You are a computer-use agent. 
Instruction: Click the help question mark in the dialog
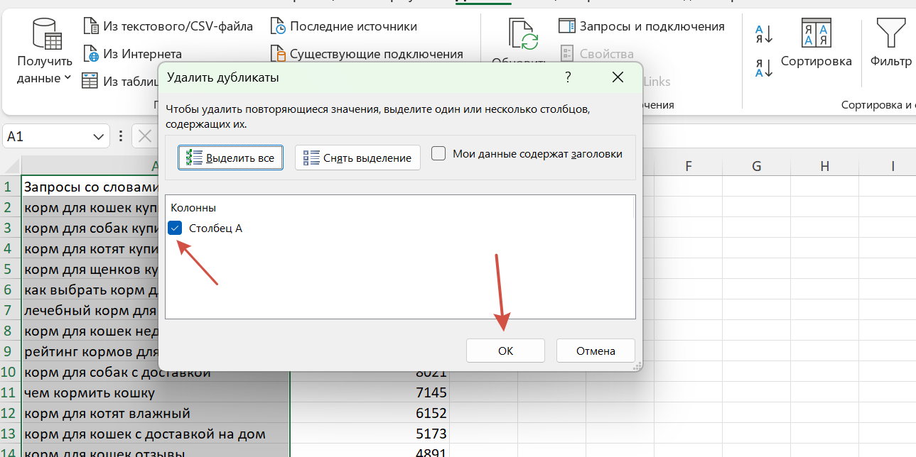pos(568,77)
